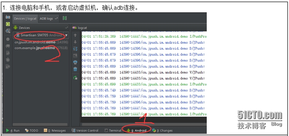Click the print icon in logcat toolbar
289x136 pixels.
(x=75, y=62)
